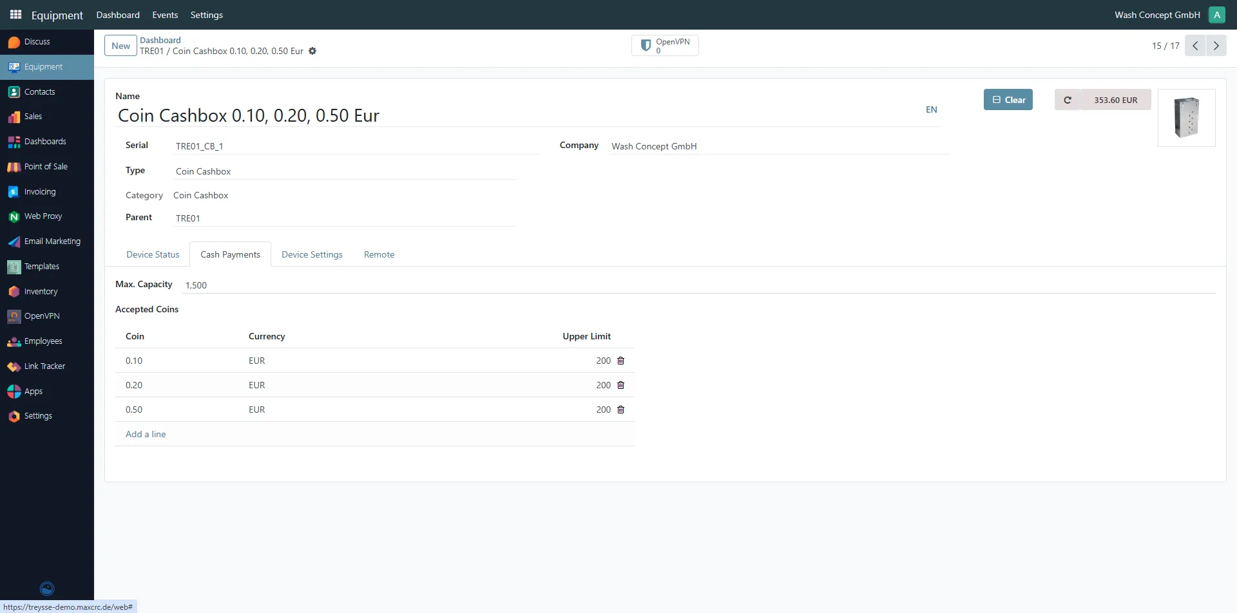Select Equipment app in sidebar
The height and width of the screenshot is (613, 1237).
point(47,67)
